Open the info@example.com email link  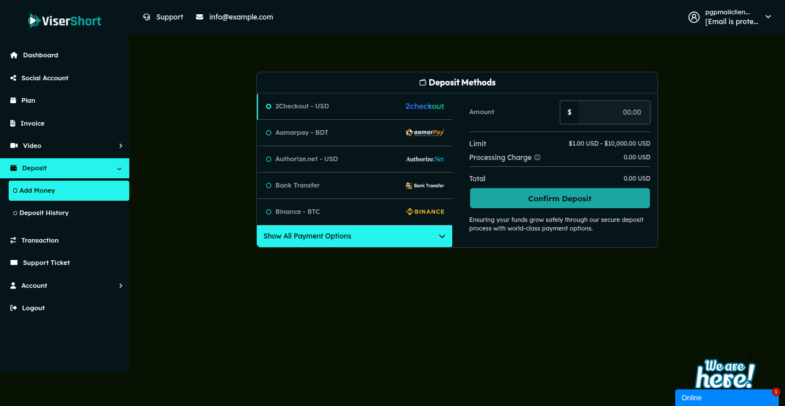[x=241, y=17]
